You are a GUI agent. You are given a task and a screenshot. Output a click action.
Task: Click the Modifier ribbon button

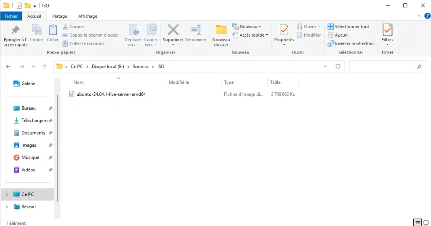[x=309, y=35]
